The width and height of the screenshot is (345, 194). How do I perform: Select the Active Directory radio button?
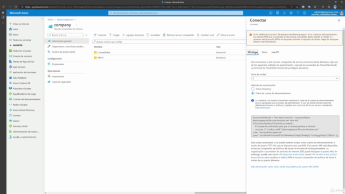(x=253, y=89)
